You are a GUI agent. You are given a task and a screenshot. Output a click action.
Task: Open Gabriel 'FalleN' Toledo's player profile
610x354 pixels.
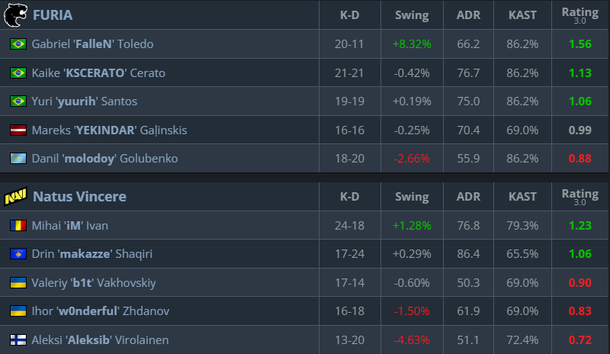point(92,44)
